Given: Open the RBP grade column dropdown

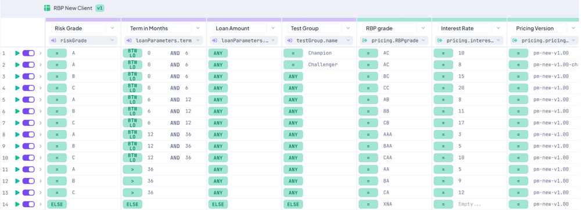Looking at the screenshot, I should 423,28.
